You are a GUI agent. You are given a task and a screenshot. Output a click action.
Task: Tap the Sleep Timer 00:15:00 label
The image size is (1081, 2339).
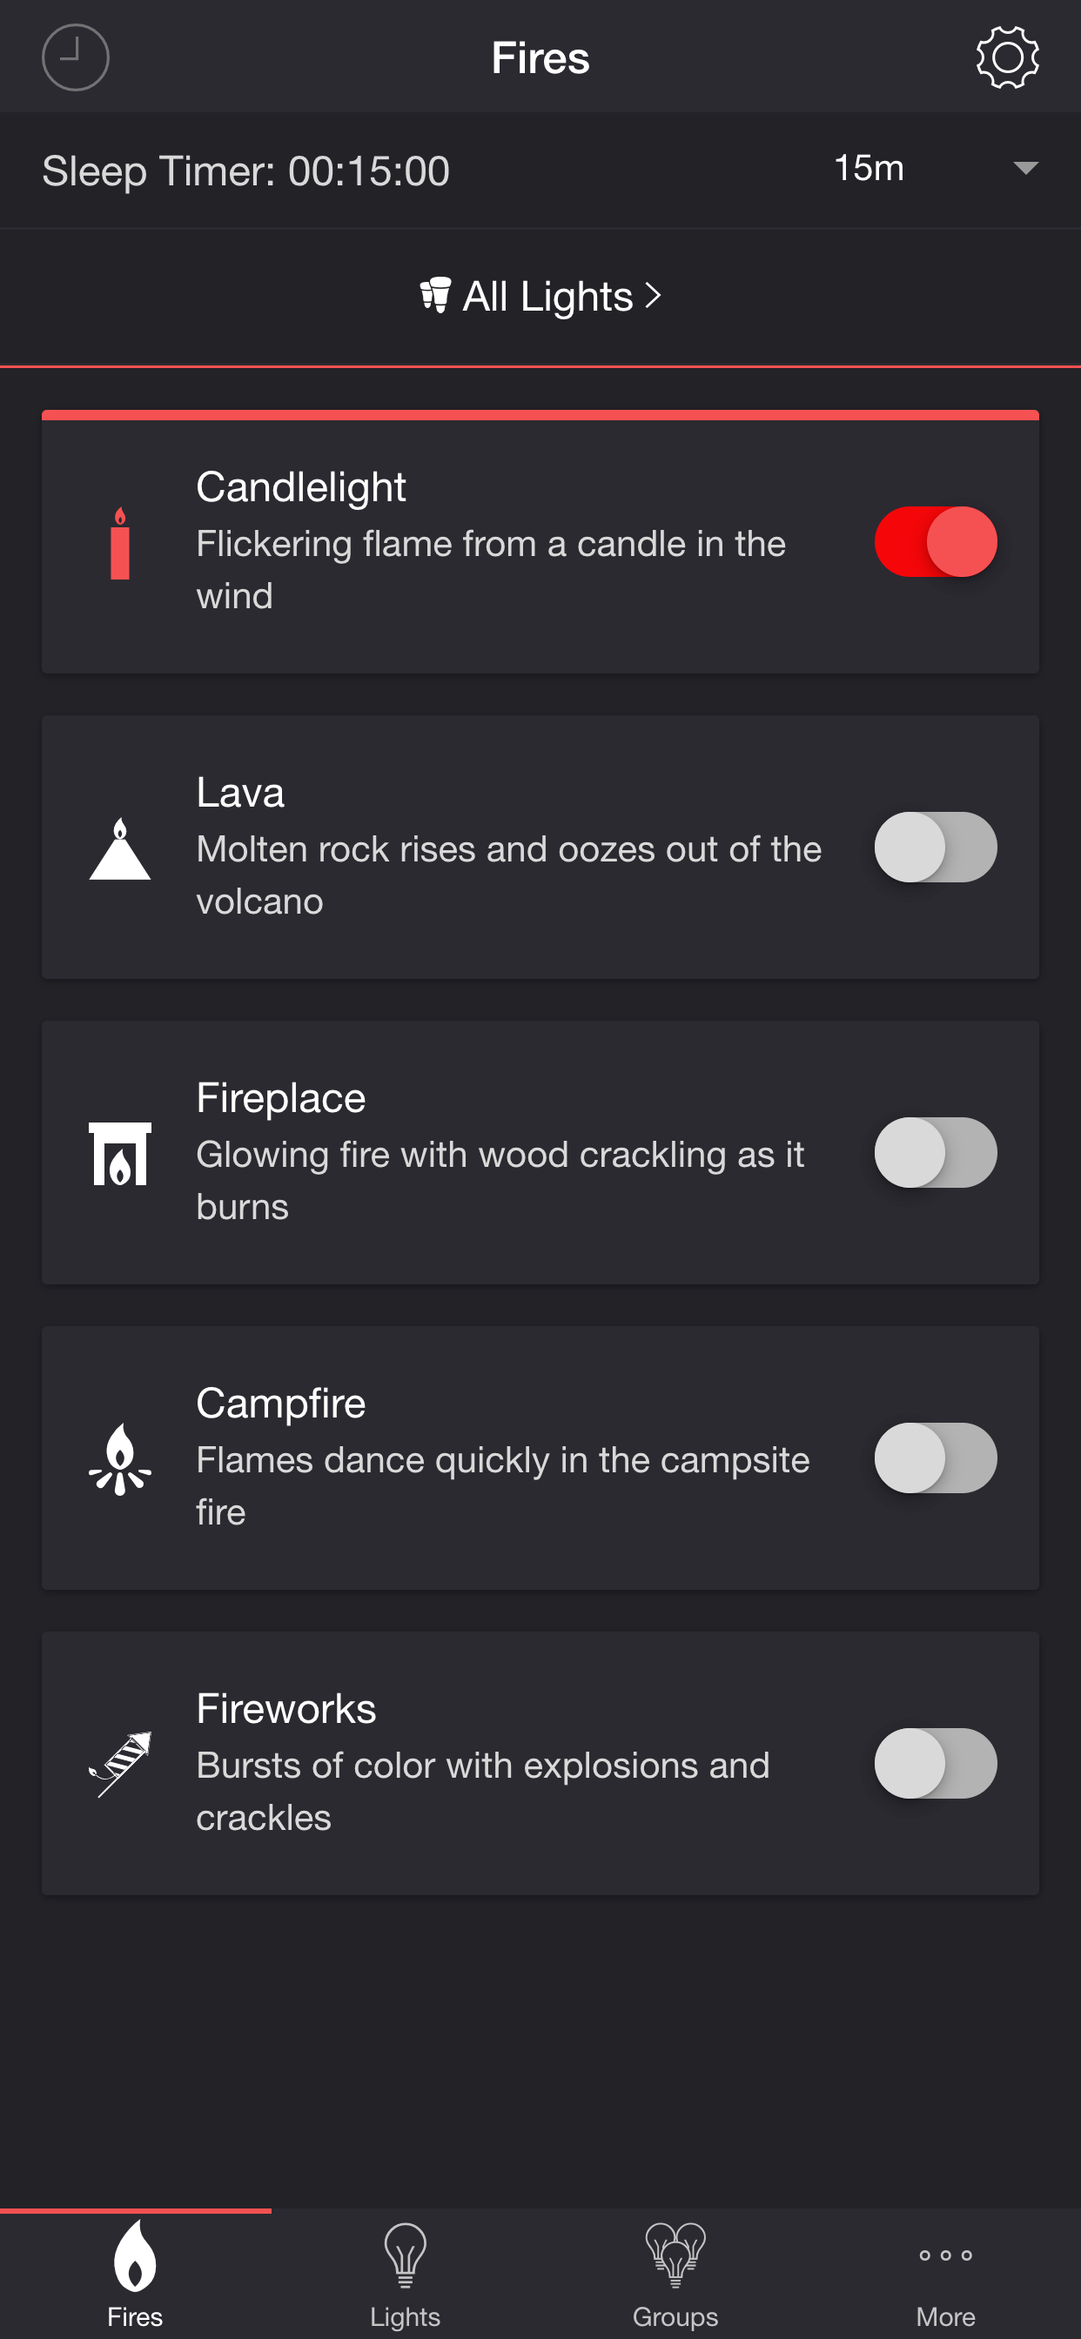[245, 171]
